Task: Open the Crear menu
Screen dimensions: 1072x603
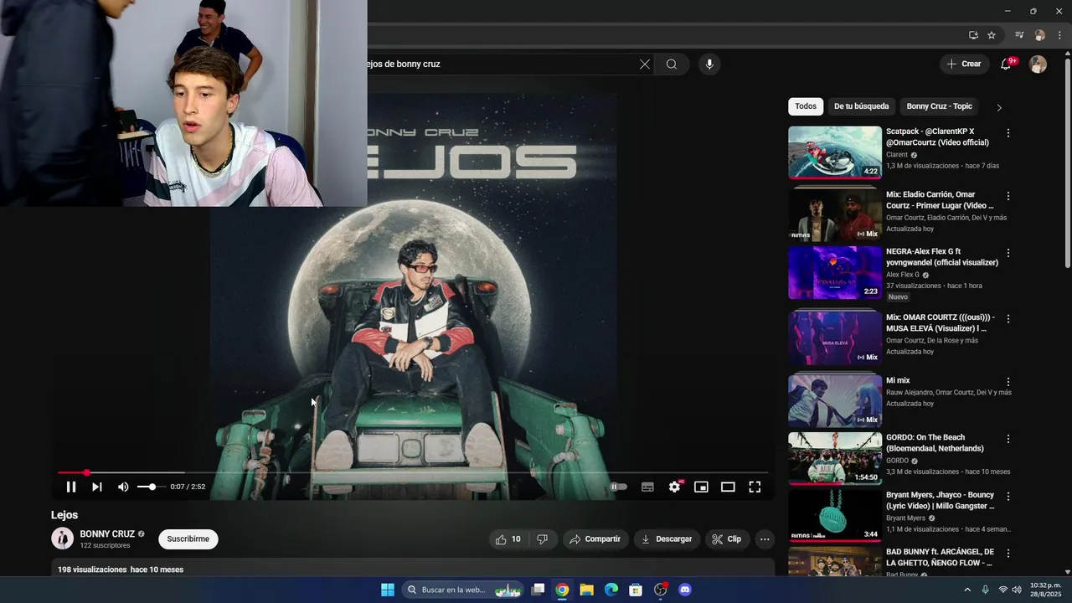Action: point(964,64)
